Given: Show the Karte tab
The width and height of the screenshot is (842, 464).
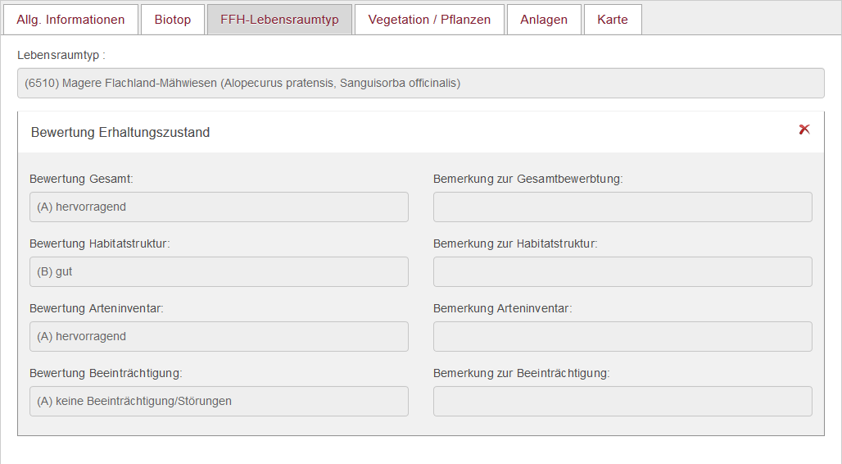Looking at the screenshot, I should (x=612, y=20).
